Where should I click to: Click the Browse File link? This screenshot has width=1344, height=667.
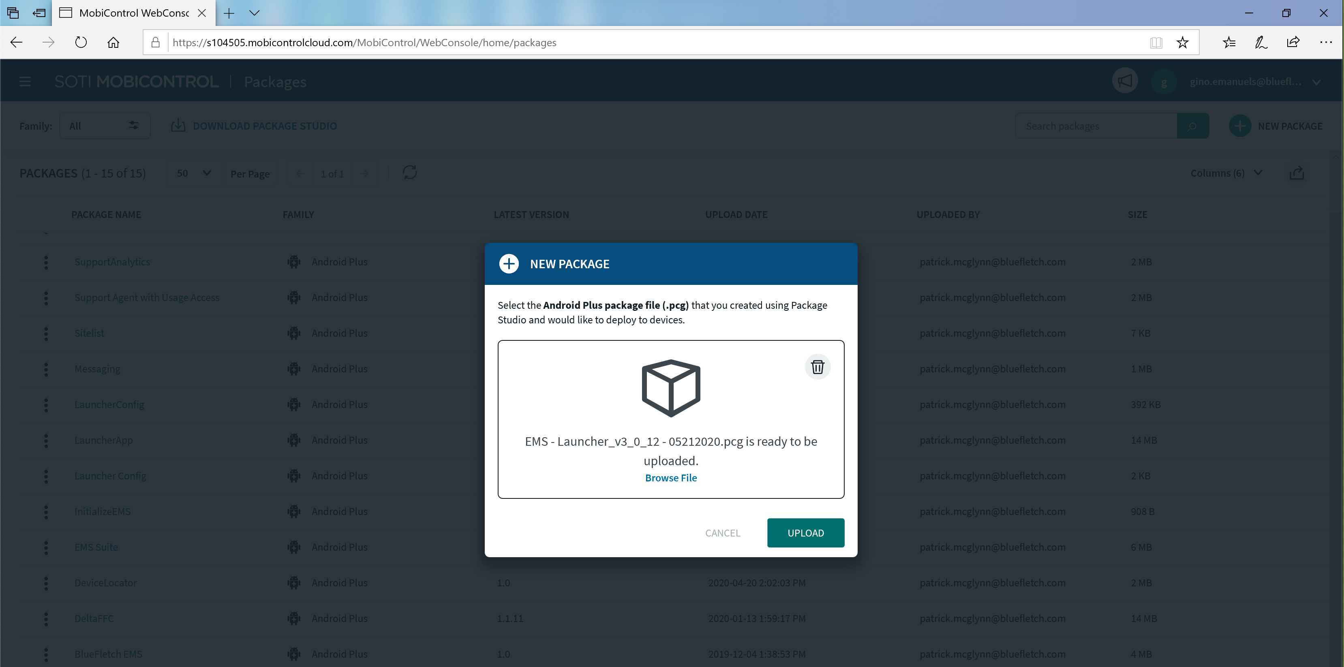coord(671,478)
